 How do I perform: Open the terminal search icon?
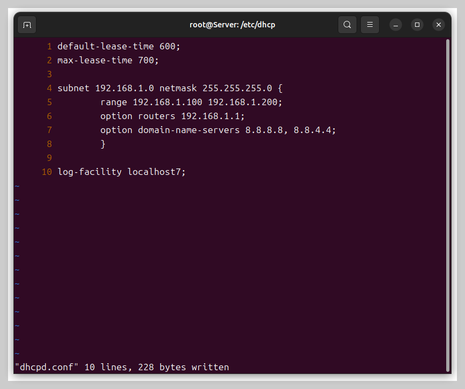(x=347, y=25)
